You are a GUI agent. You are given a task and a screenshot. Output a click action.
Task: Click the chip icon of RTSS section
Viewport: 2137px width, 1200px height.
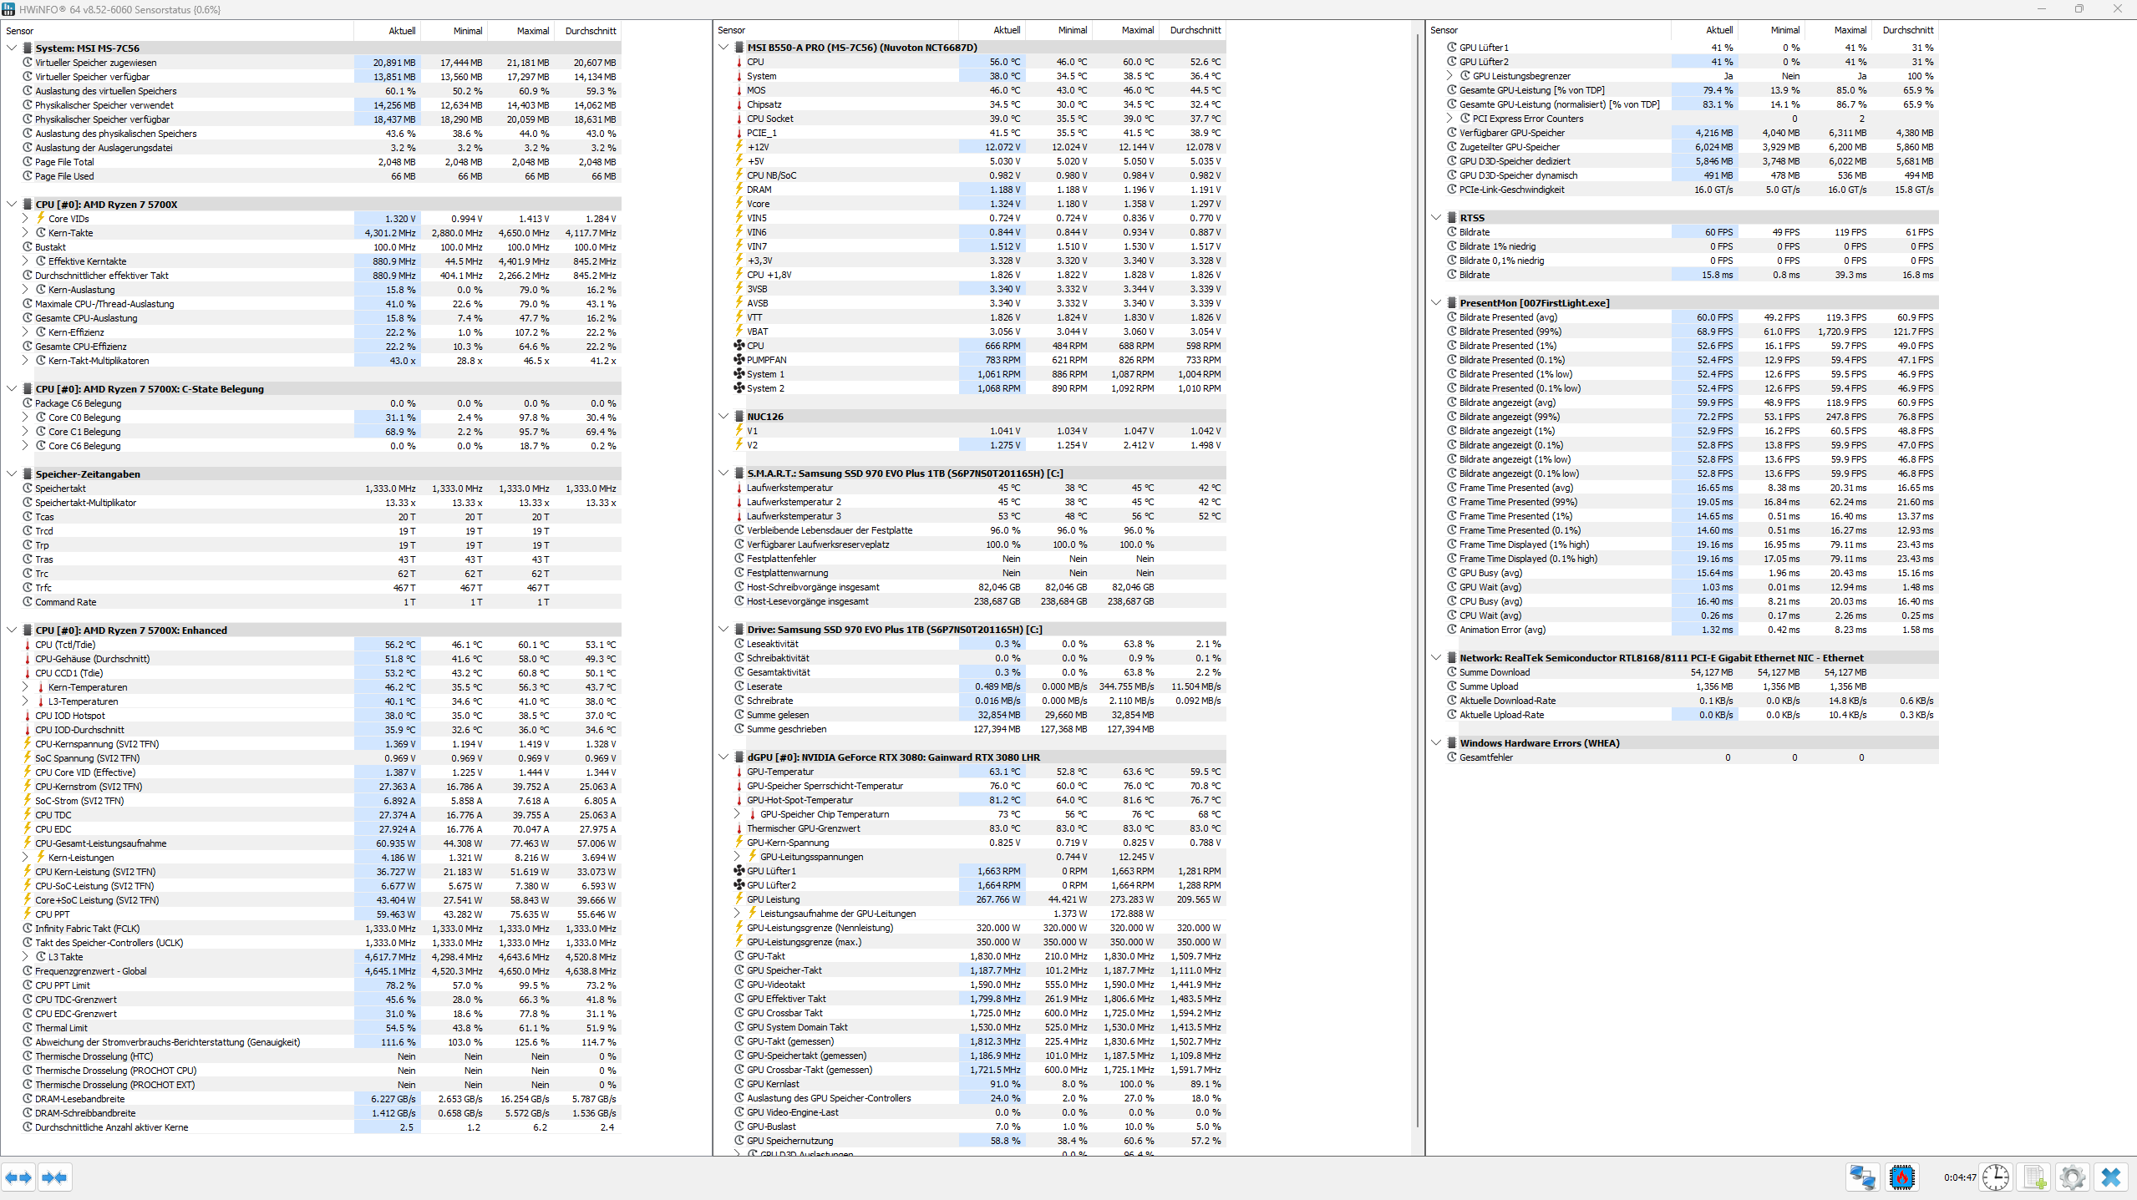click(1452, 218)
